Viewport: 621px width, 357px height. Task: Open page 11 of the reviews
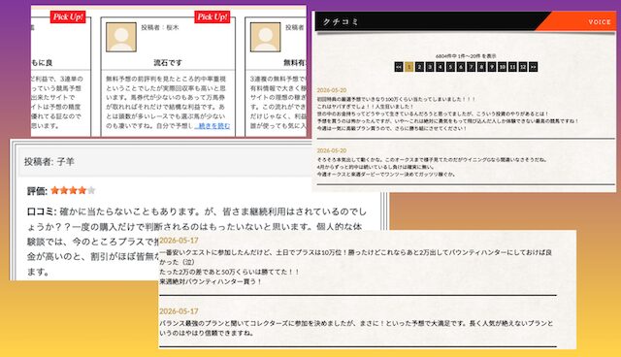click(512, 67)
